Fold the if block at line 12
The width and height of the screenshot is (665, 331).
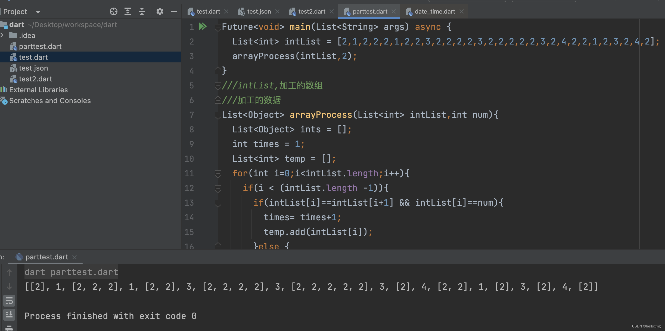[218, 188]
